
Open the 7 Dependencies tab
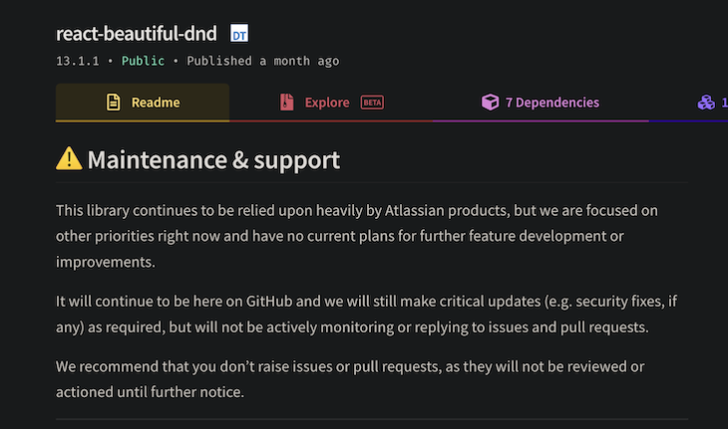coord(551,103)
